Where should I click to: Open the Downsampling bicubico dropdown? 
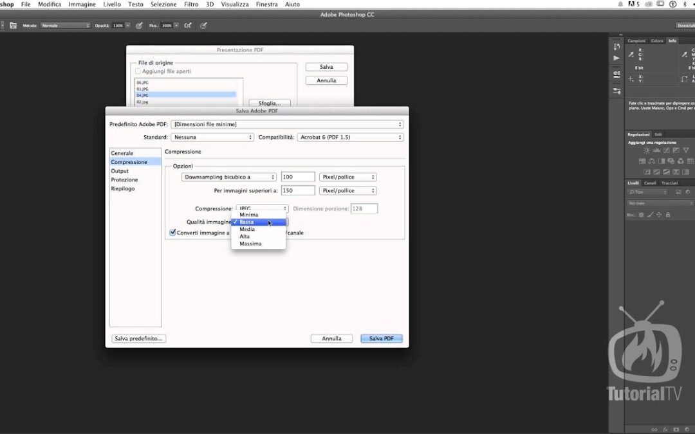pyautogui.click(x=228, y=177)
